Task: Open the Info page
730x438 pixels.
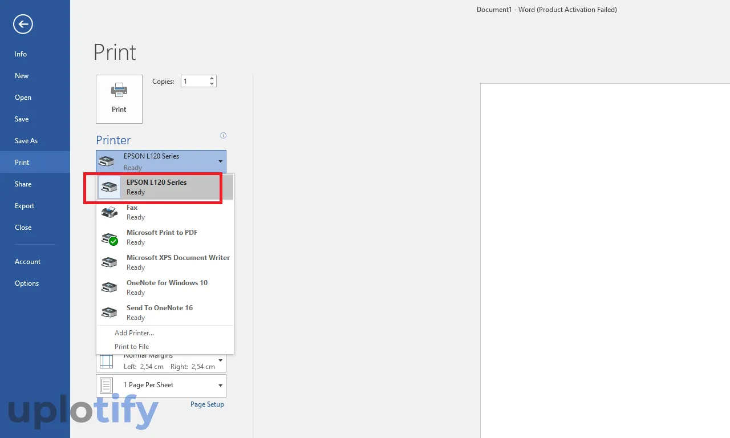Action: pos(35,54)
